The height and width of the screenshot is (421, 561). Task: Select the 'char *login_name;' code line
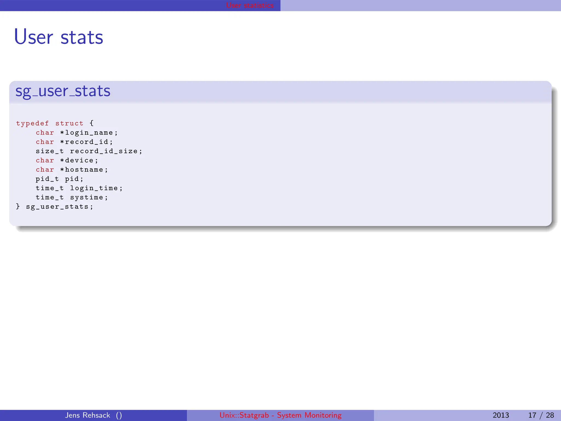pyautogui.click(x=77, y=133)
